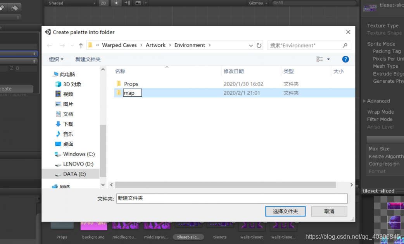Change the file view layout icon
This screenshot has height=244, width=404.
click(319, 59)
